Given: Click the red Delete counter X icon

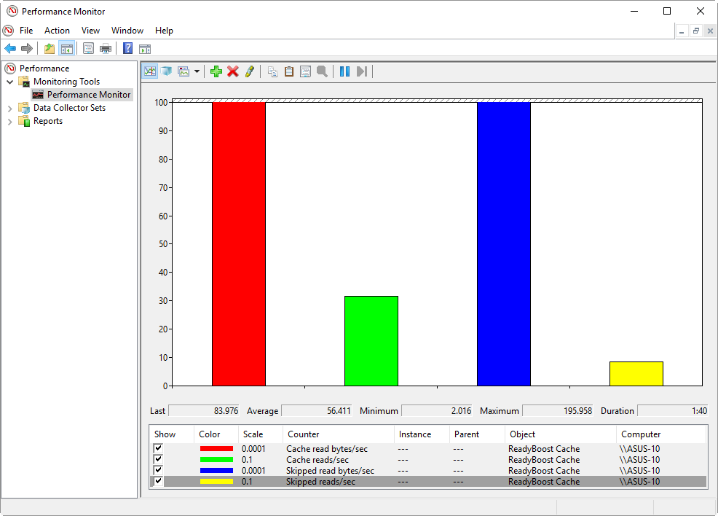Looking at the screenshot, I should pos(233,71).
